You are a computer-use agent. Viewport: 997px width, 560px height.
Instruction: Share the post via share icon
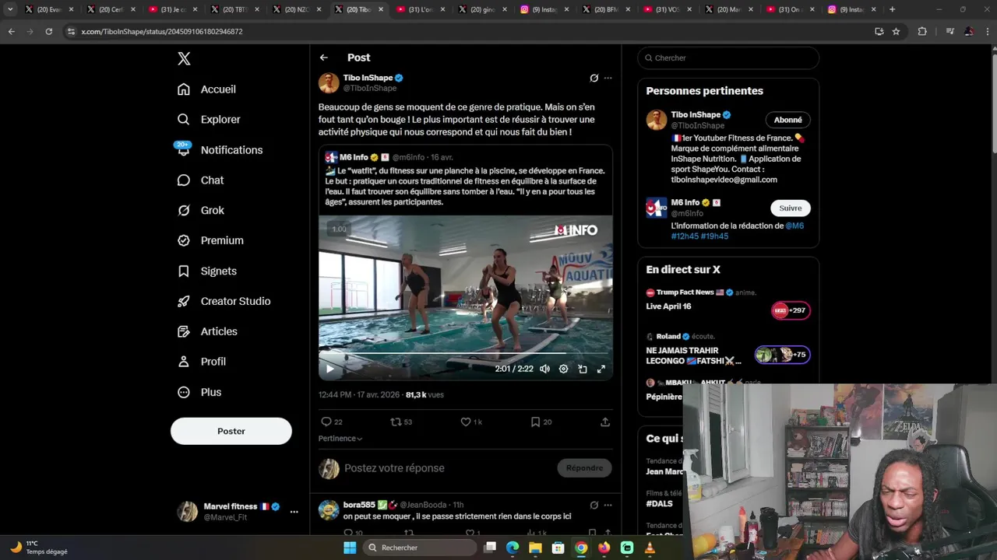(x=605, y=422)
